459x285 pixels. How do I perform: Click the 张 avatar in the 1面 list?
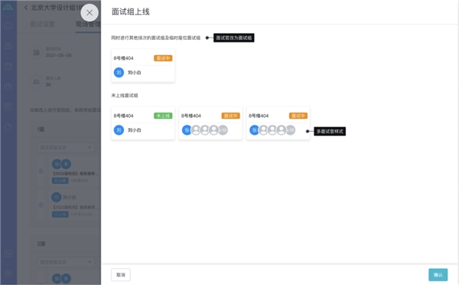57,164
